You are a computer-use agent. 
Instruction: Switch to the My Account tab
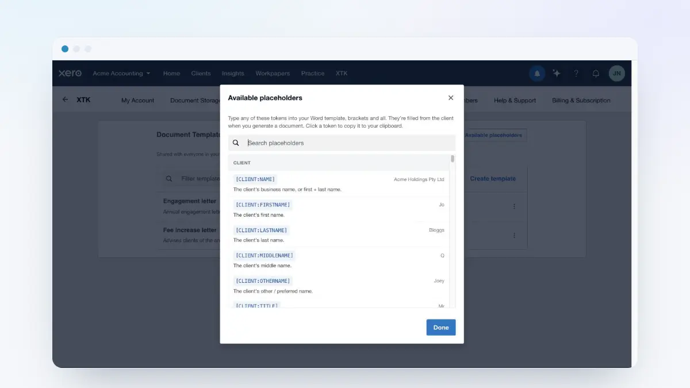(x=137, y=101)
